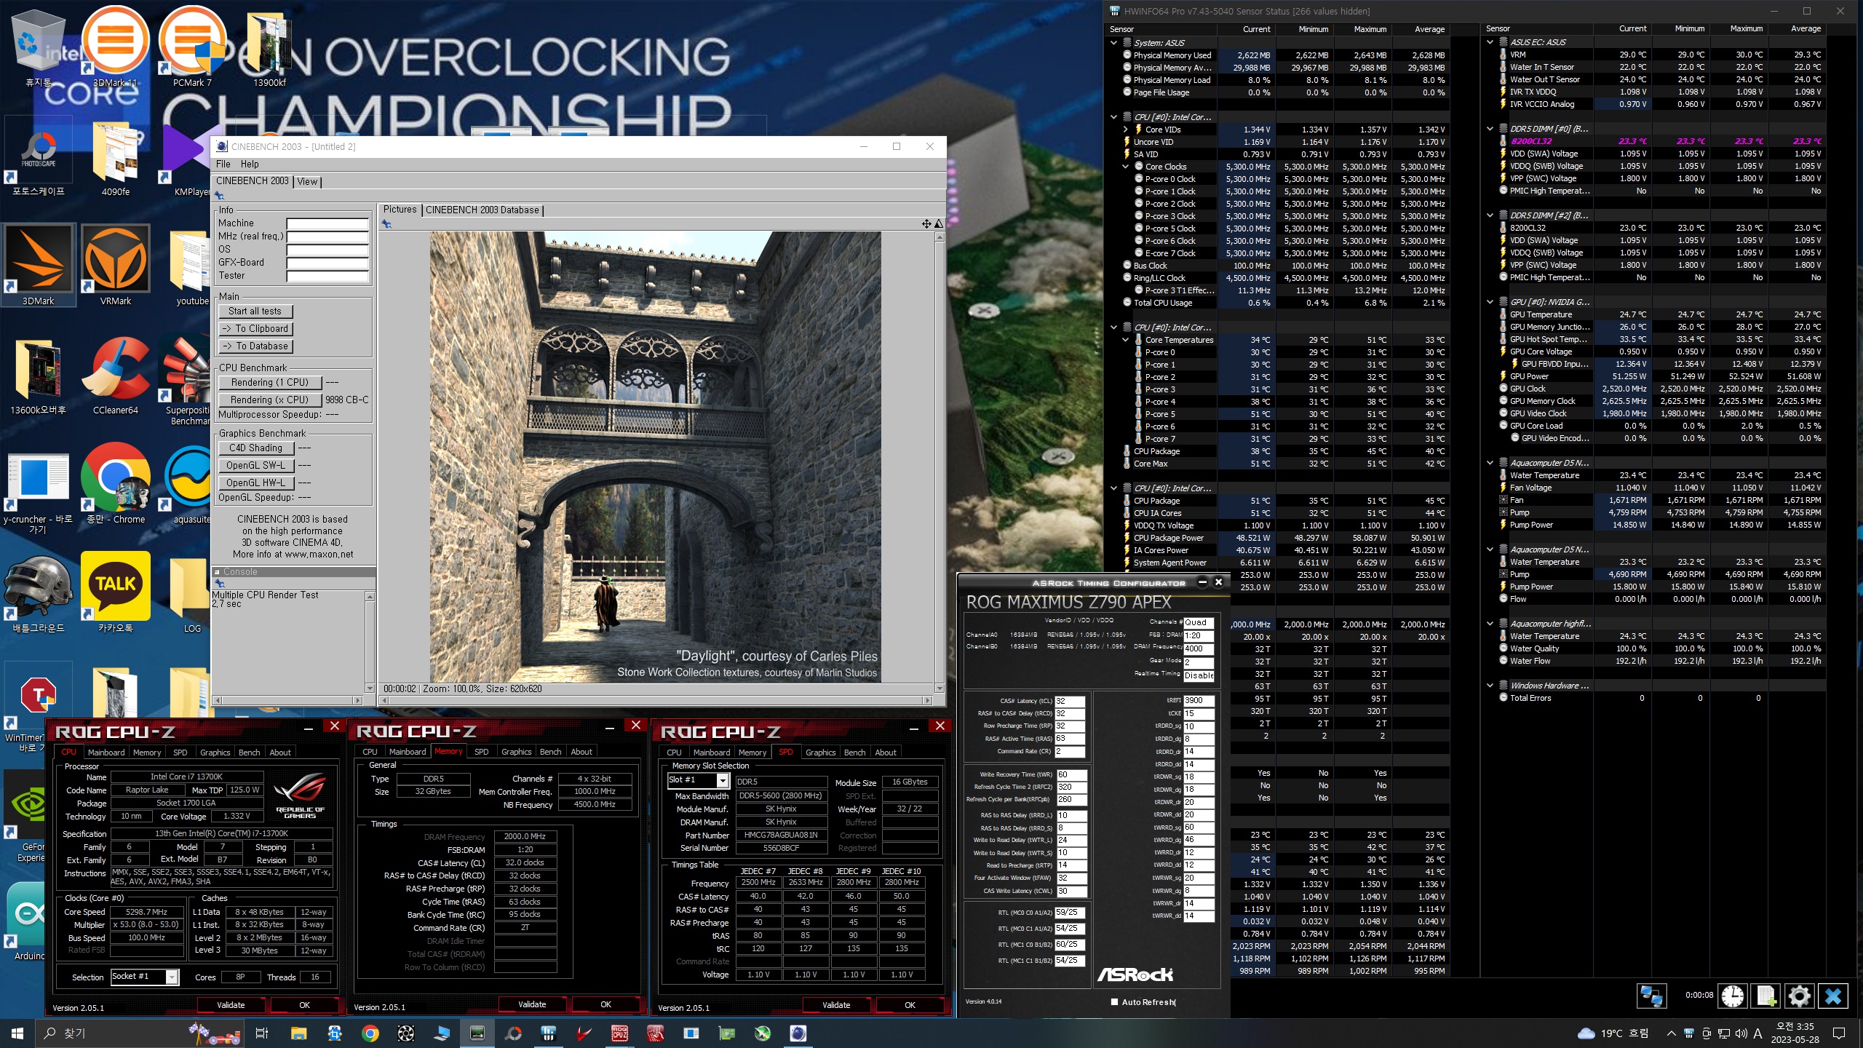The width and height of the screenshot is (1863, 1048).
Task: Open Windows Start menu
Action: pos(17,1033)
